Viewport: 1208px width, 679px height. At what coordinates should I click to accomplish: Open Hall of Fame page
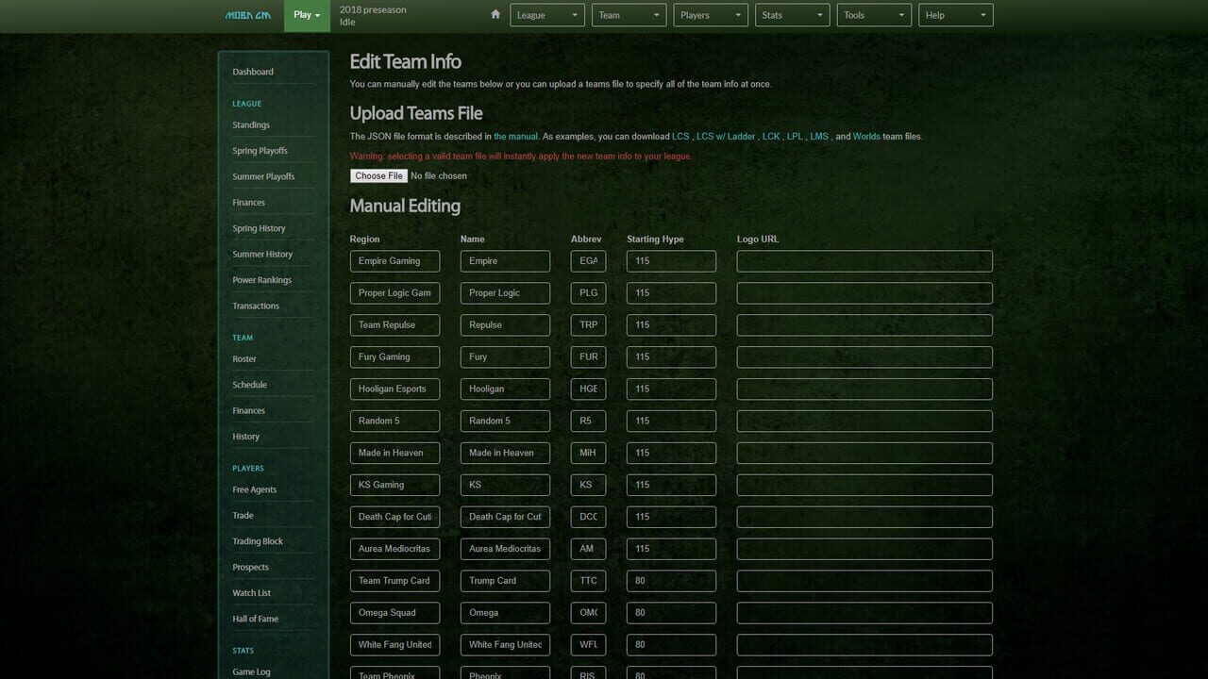point(255,619)
